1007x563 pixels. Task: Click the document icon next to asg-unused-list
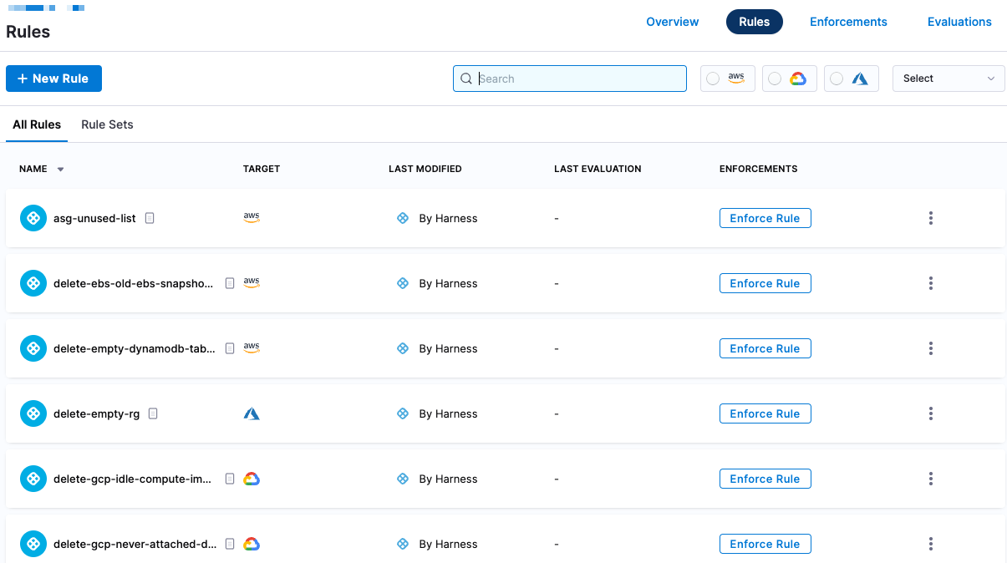(x=150, y=218)
